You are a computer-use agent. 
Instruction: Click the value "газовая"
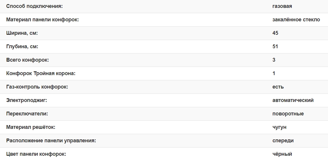(282, 6)
